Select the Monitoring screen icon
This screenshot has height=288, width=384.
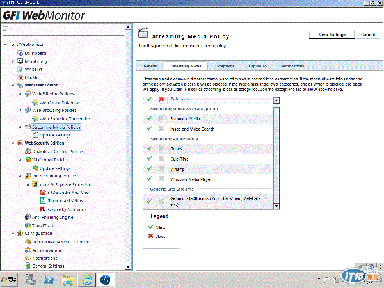tap(20, 61)
